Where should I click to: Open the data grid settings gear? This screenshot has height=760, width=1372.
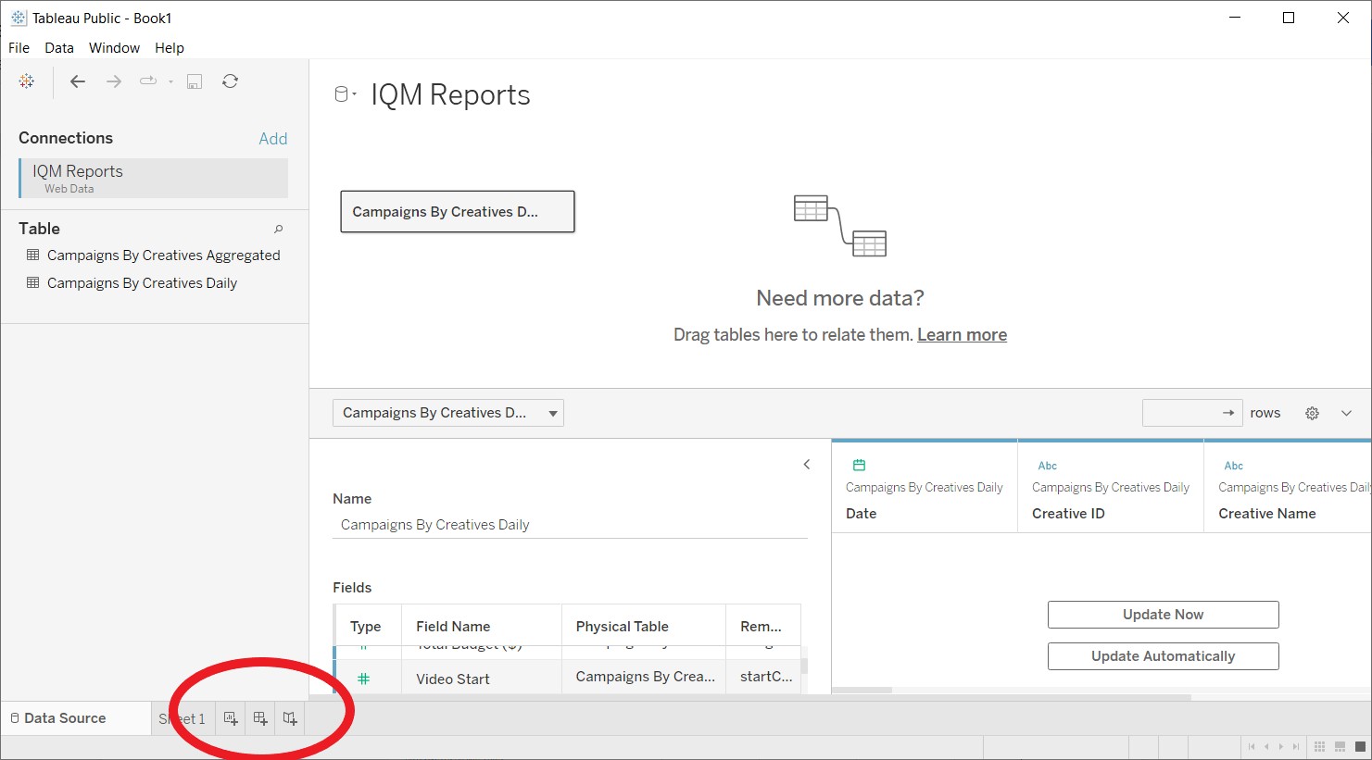pos(1312,413)
